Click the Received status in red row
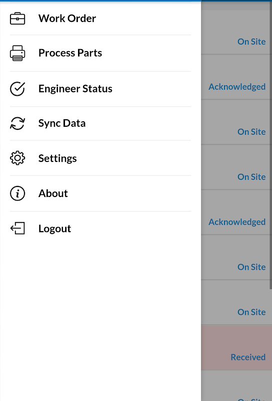Viewport: 272px width, 401px height. tap(248, 357)
